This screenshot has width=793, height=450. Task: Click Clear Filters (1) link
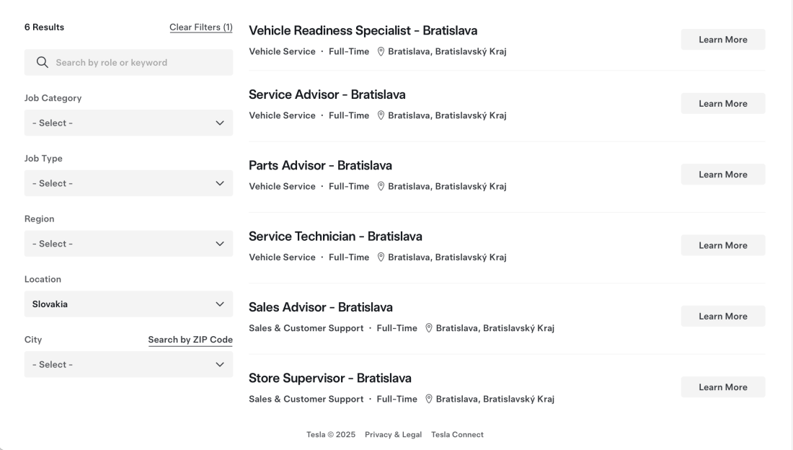(201, 27)
